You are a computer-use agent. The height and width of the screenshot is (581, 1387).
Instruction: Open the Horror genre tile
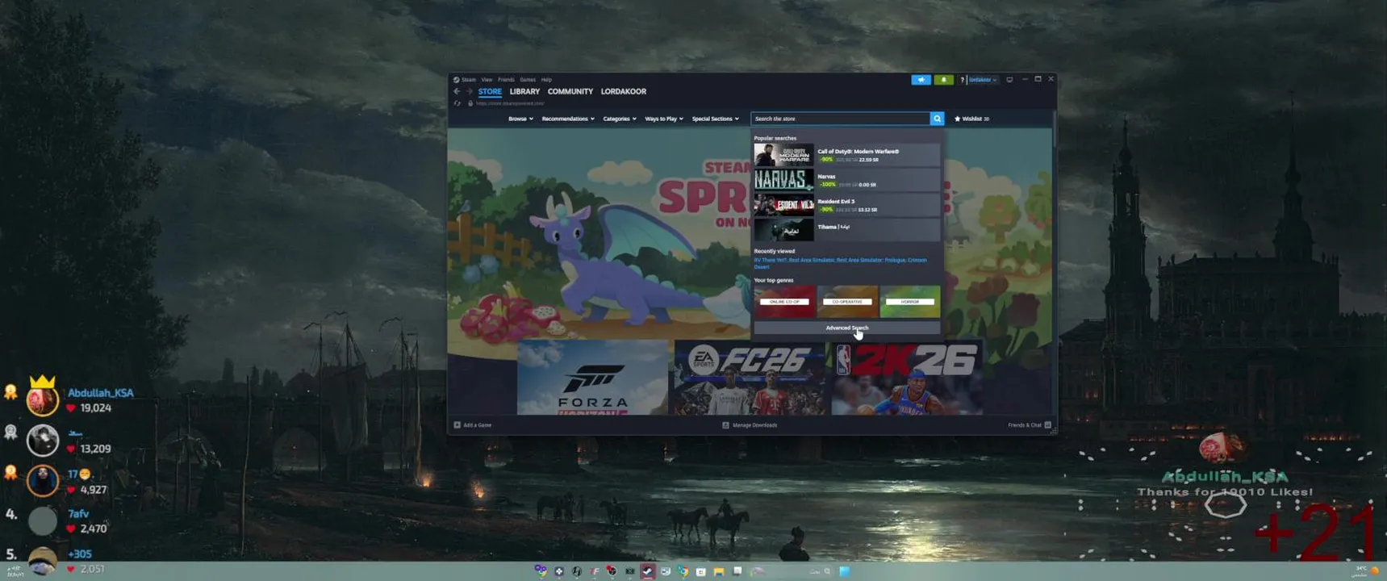(x=909, y=301)
